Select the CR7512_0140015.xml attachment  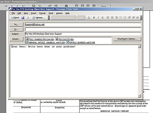(80, 42)
